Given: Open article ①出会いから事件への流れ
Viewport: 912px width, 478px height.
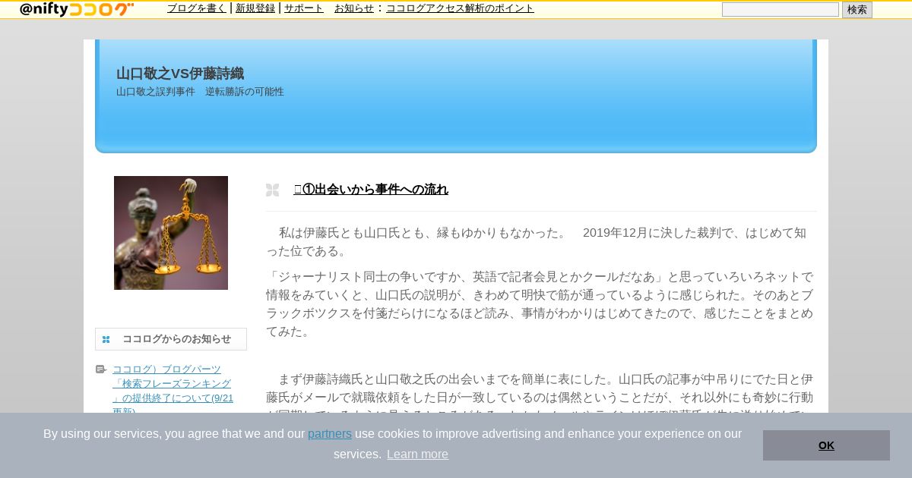Looking at the screenshot, I should pos(371,190).
